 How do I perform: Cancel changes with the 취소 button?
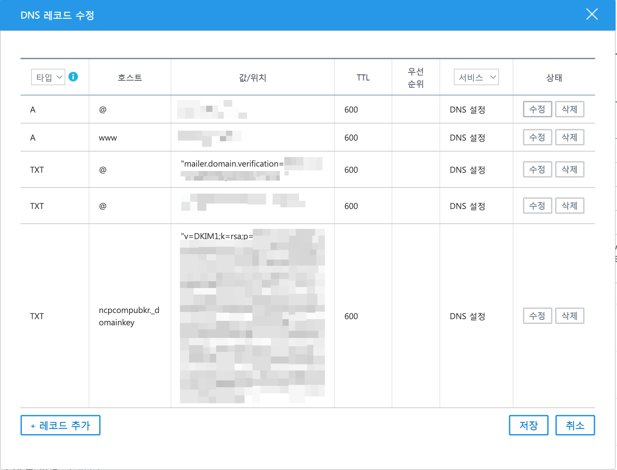pos(575,425)
